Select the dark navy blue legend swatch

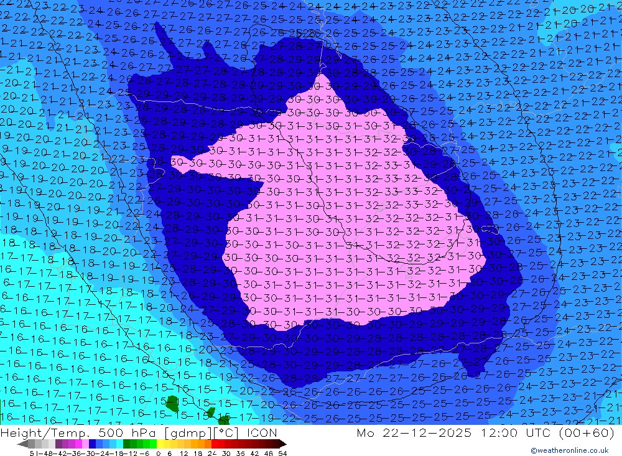[x=92, y=444]
